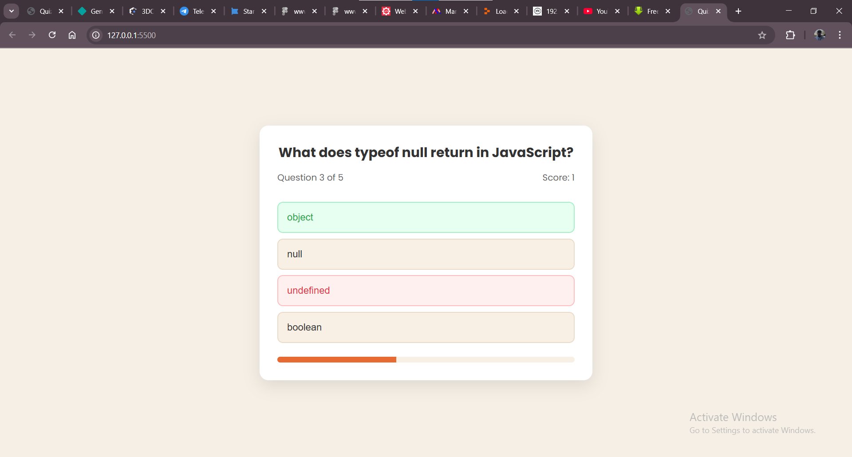
Task: Choose the "null" answer option
Action: [x=426, y=254]
